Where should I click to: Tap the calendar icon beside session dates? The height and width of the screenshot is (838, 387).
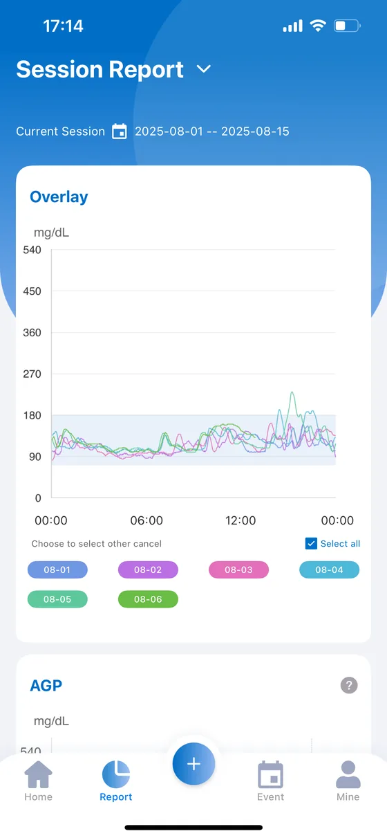point(120,131)
